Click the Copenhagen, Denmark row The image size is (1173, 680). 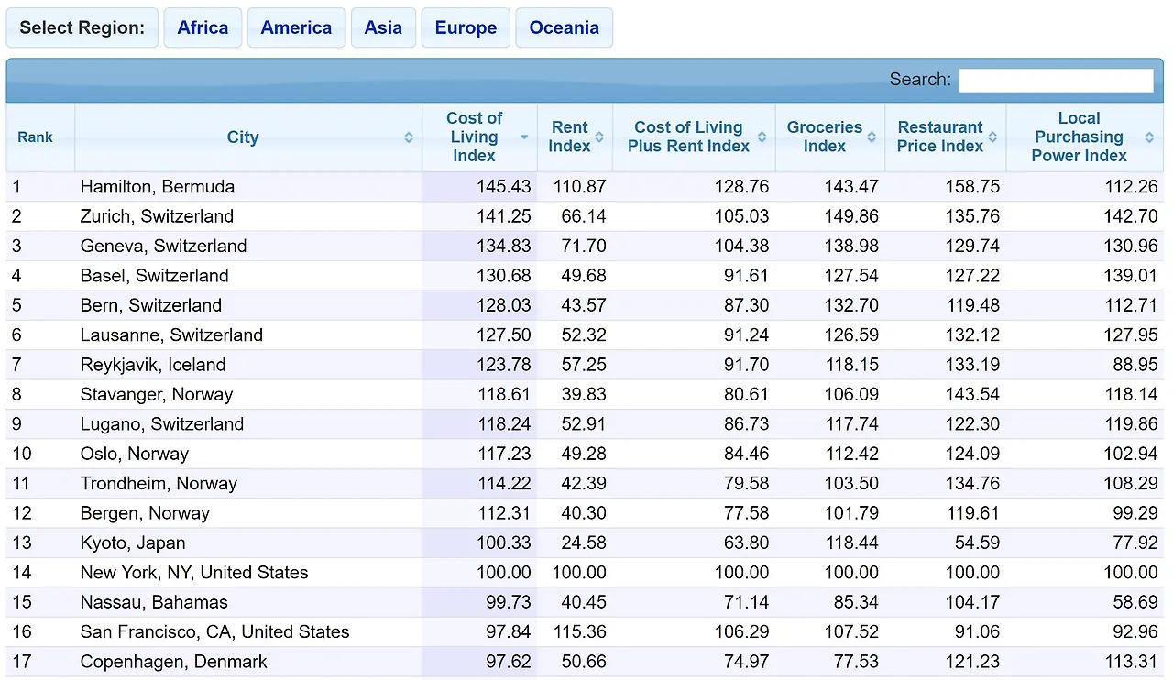[x=585, y=662]
